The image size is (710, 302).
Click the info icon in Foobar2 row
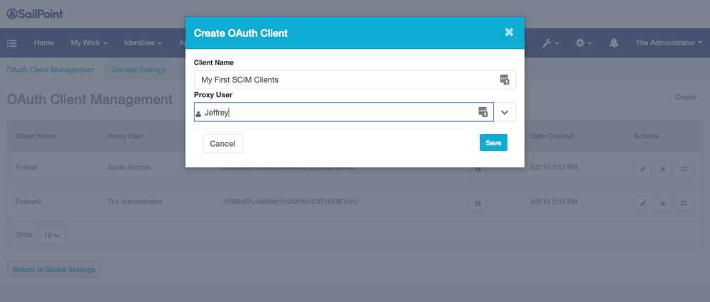pos(478,203)
